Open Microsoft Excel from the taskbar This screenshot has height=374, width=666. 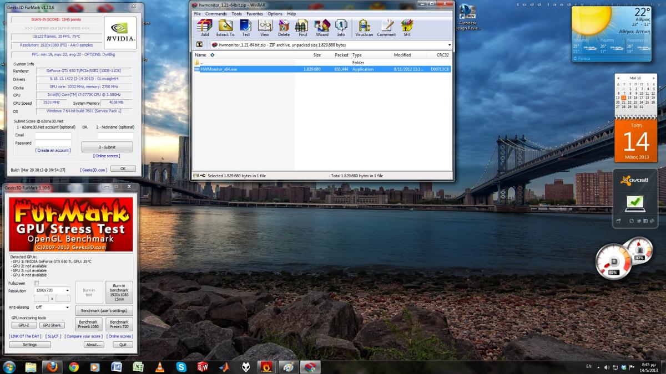[x=138, y=367]
